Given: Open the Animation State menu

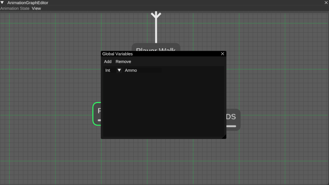Looking at the screenshot, I should [15, 9].
